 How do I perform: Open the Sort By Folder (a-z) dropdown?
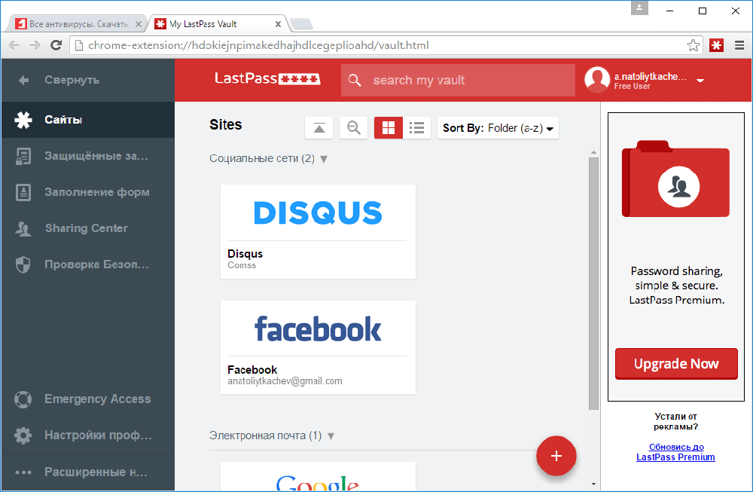498,128
